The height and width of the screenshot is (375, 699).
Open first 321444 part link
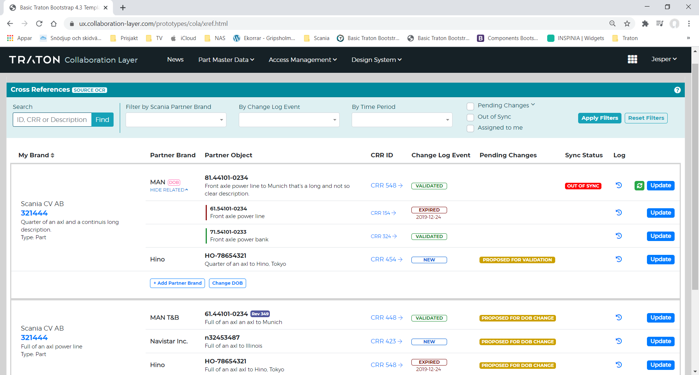[x=34, y=213]
